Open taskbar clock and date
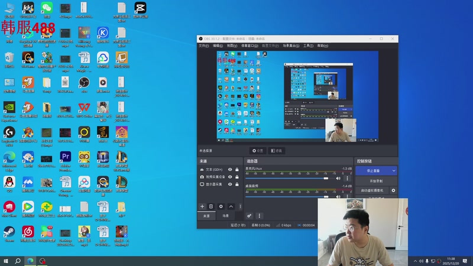This screenshot has height=266, width=473. 451,261
